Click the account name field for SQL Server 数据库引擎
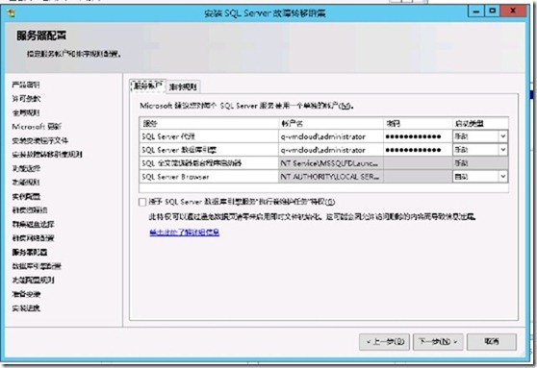This screenshot has width=537, height=368. coord(330,150)
